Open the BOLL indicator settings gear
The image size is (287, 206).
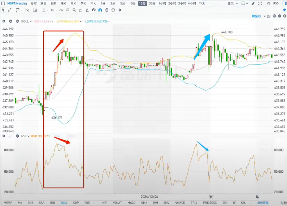coord(4,21)
